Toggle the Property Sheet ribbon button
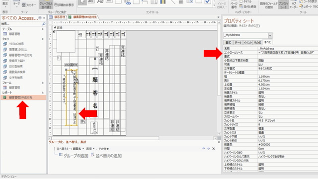 [x=283, y=5]
